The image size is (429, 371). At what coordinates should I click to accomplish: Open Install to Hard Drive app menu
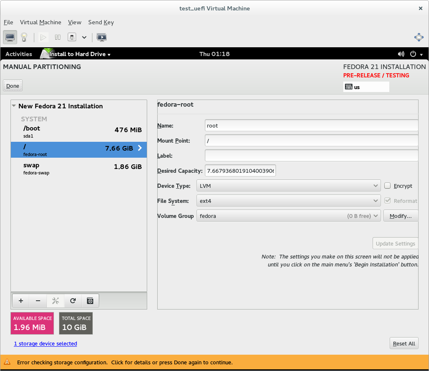(x=76, y=54)
